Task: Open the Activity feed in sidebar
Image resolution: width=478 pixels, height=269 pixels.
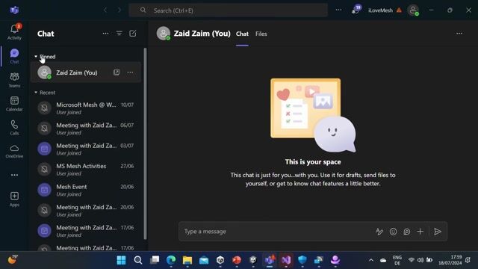Action: click(x=14, y=31)
